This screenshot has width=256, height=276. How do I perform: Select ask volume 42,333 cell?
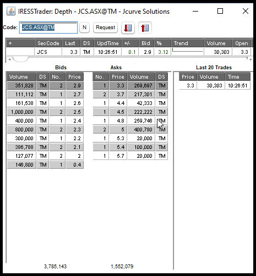point(141,103)
